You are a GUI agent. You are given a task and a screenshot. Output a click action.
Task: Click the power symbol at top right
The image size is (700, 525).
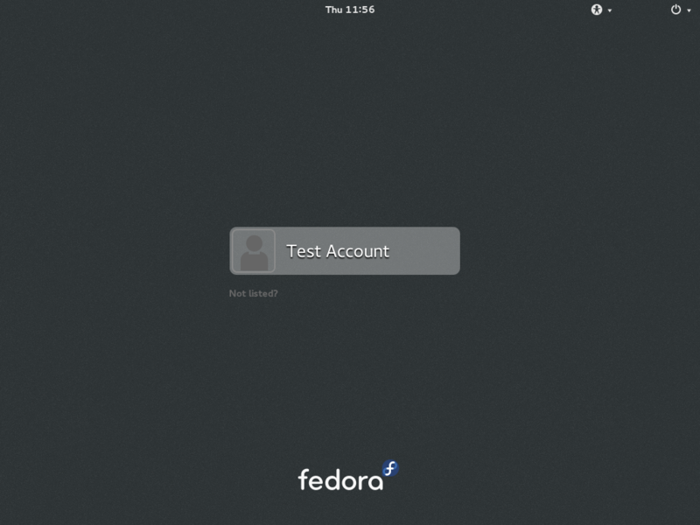(x=675, y=10)
